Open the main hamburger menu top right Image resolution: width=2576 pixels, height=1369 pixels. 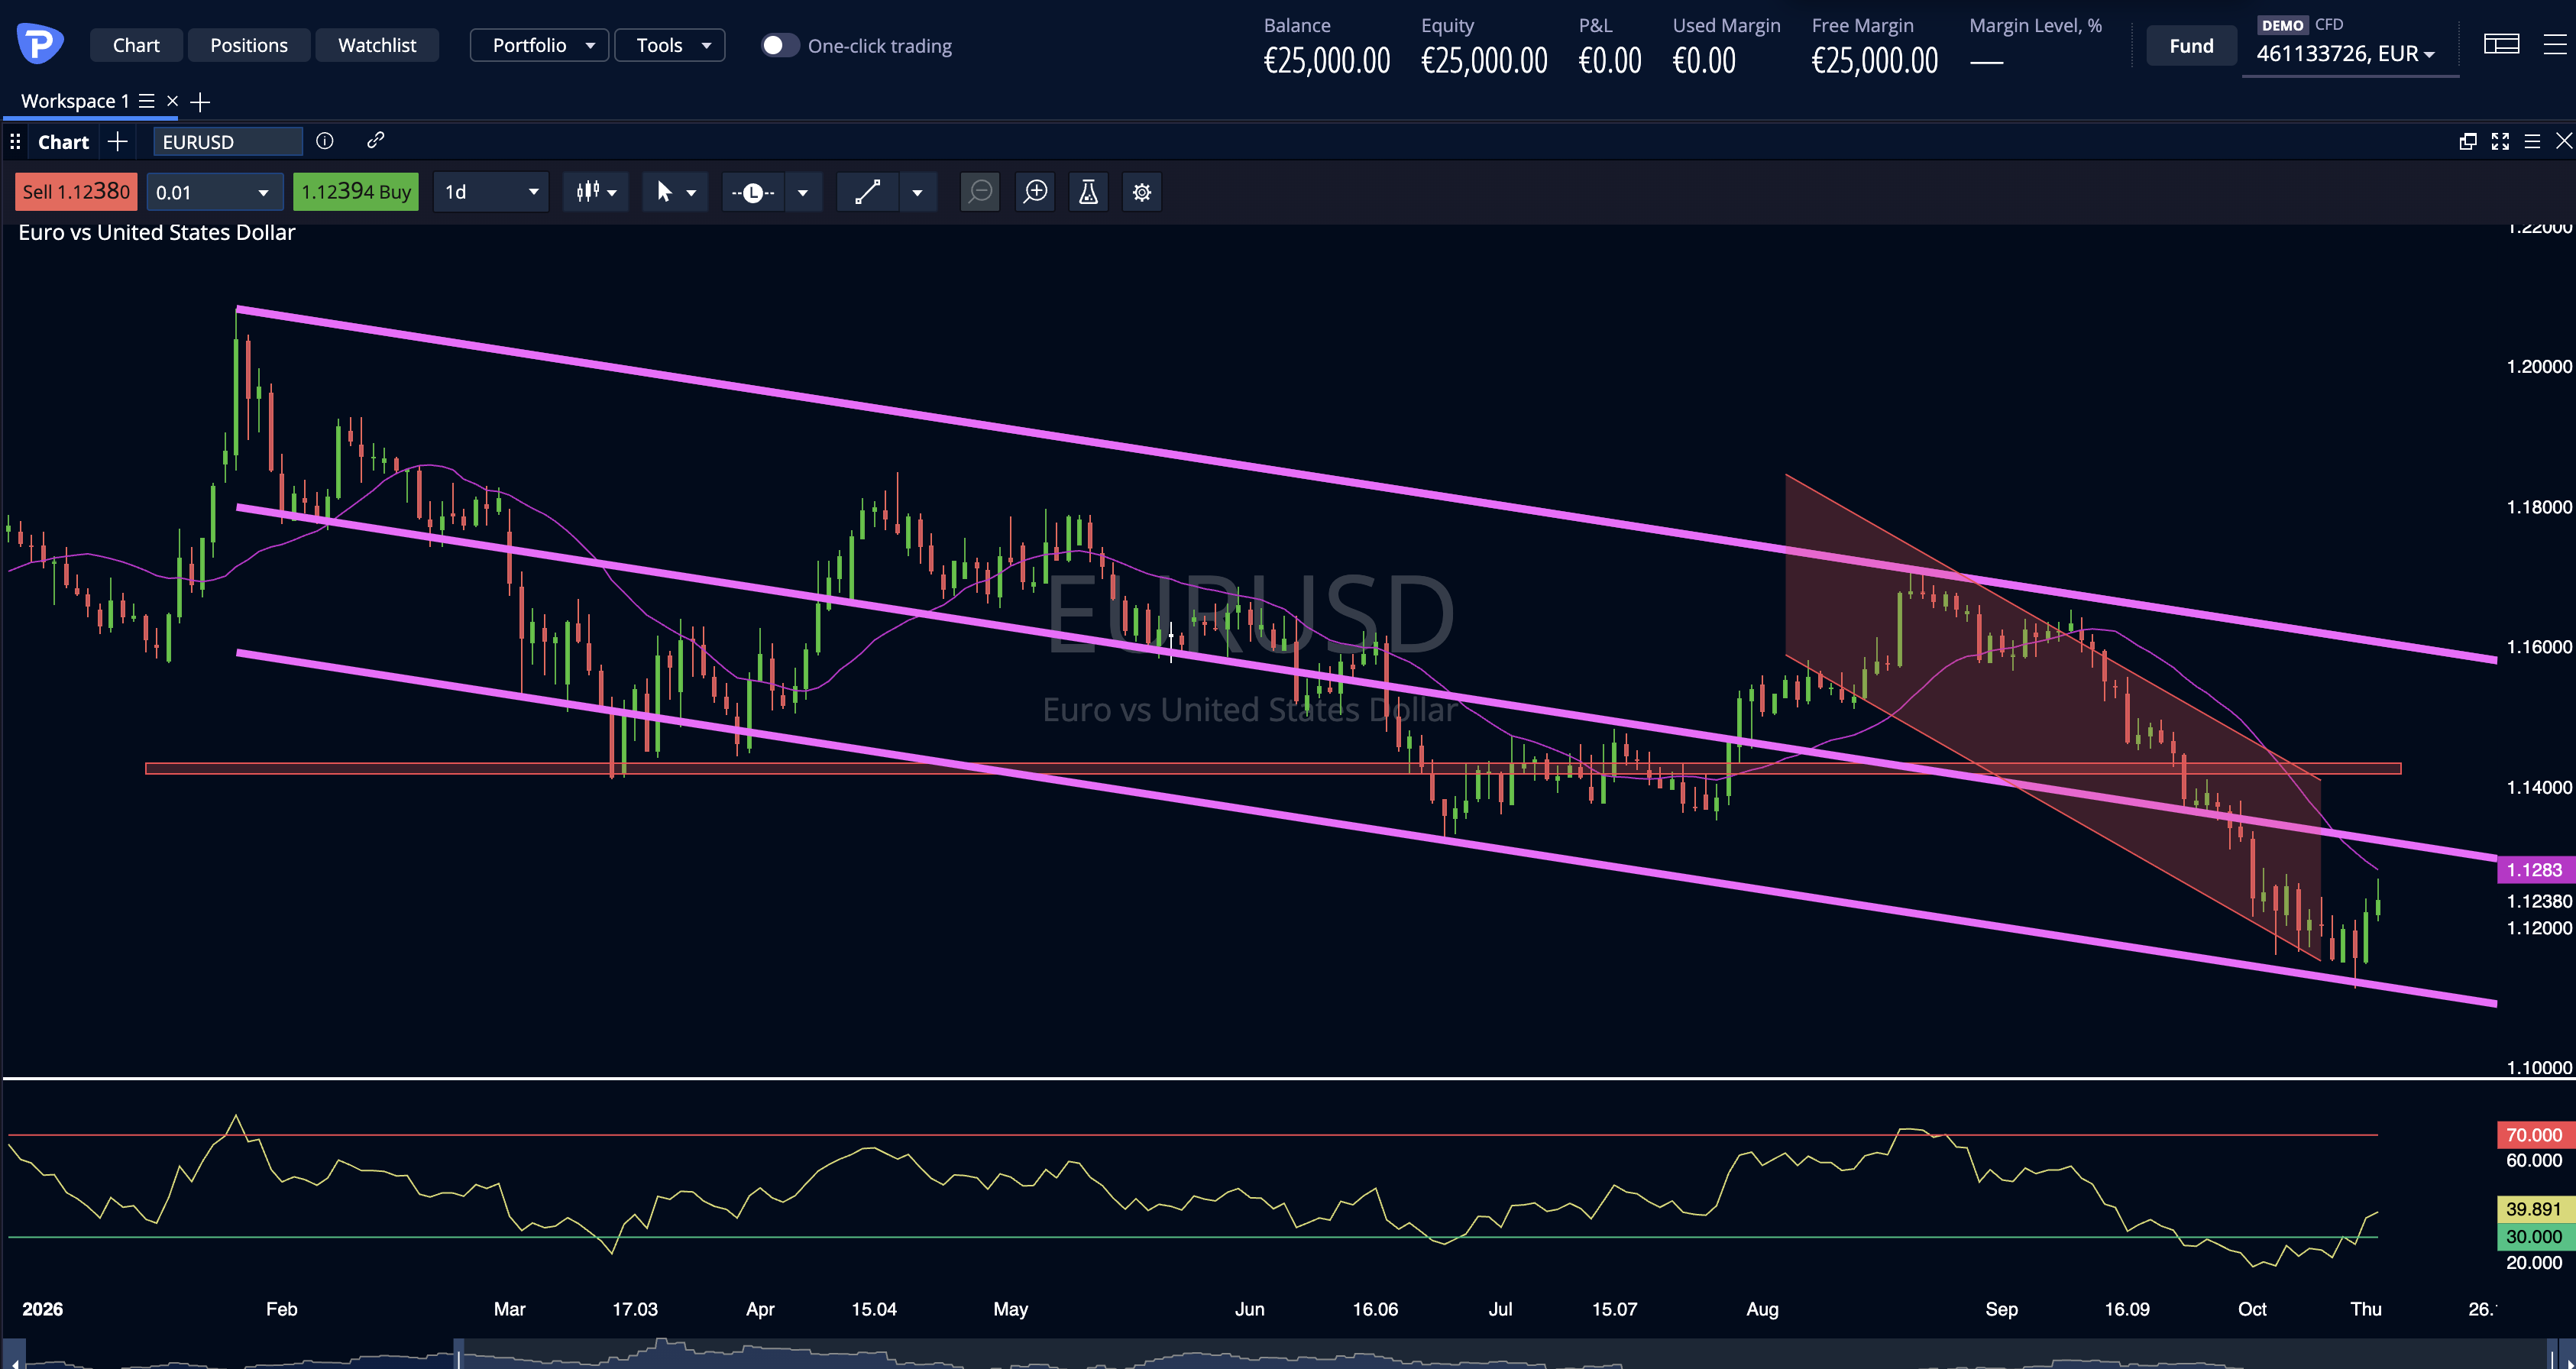point(2554,44)
